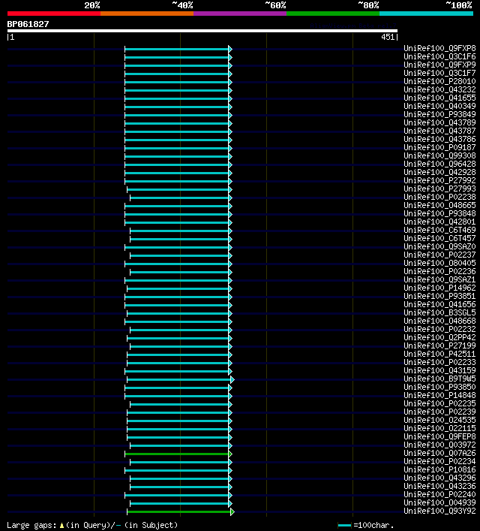Click hit label UniRef100_C6T469

point(439,230)
